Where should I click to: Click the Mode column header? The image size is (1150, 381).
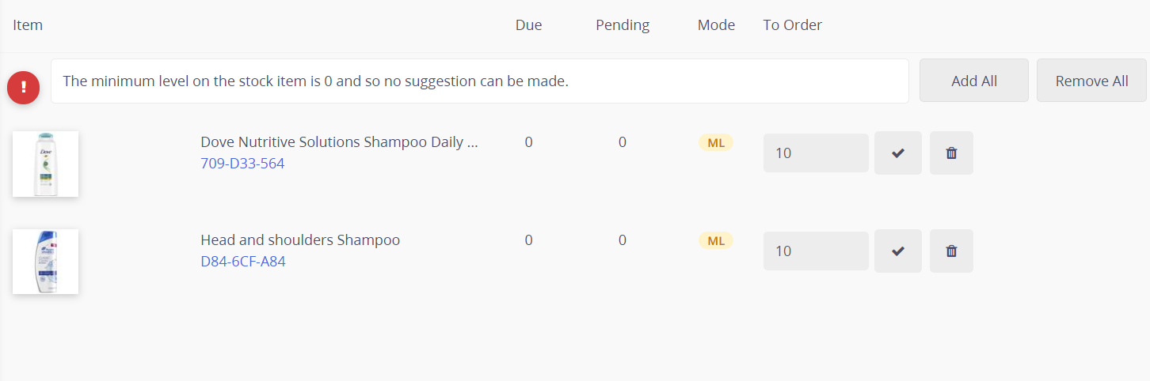[716, 25]
